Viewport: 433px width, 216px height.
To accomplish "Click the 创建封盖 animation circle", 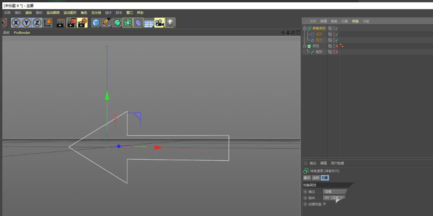I will (x=305, y=204).
